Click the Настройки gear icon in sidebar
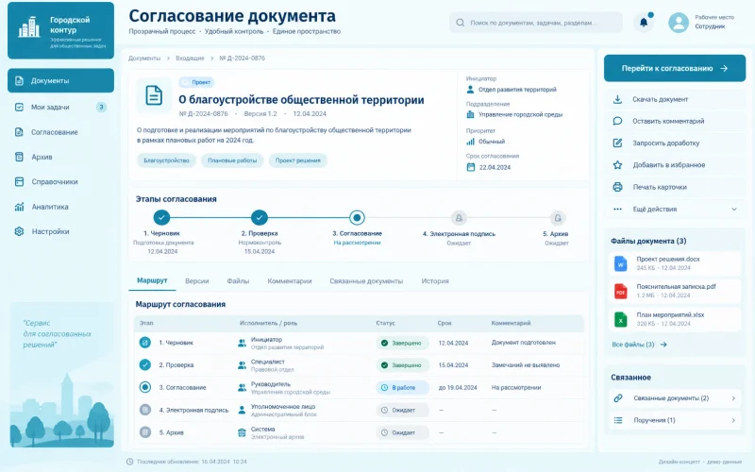Viewport: 755px width, 472px height. (19, 231)
